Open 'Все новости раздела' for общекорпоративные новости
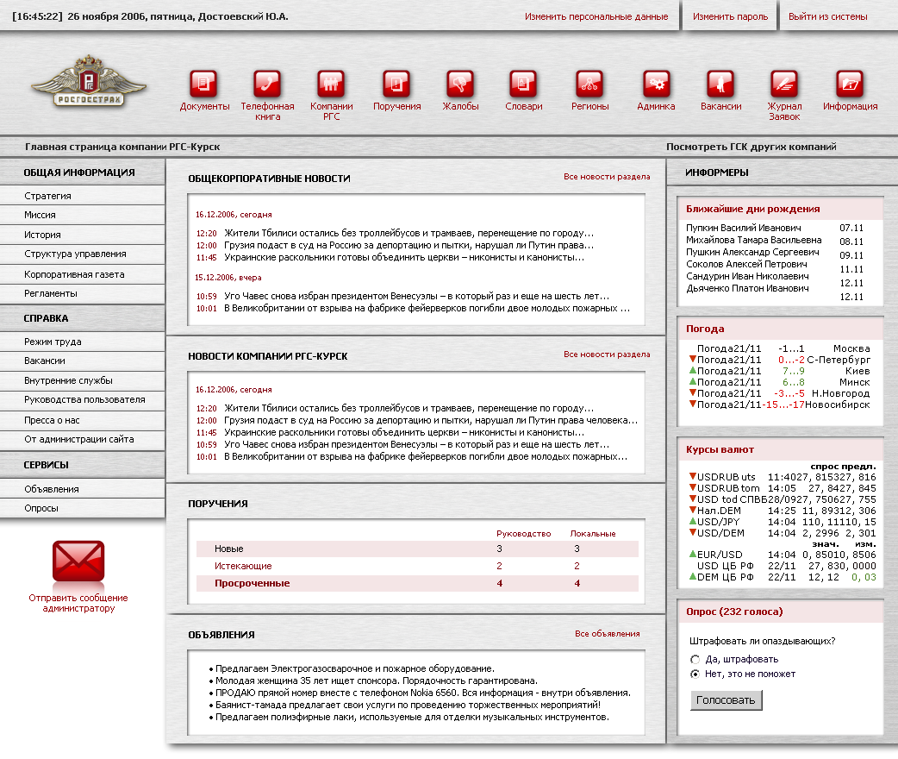The image size is (898, 759). tap(607, 177)
